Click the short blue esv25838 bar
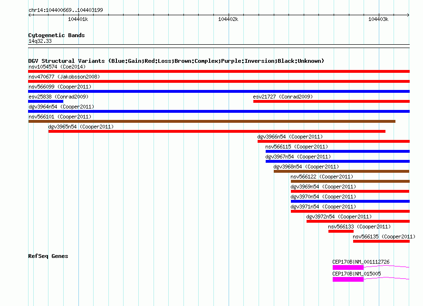423x306 pixels. 46,101
